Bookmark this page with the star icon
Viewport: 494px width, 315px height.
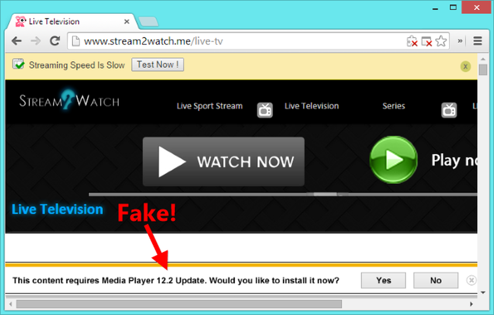(441, 41)
